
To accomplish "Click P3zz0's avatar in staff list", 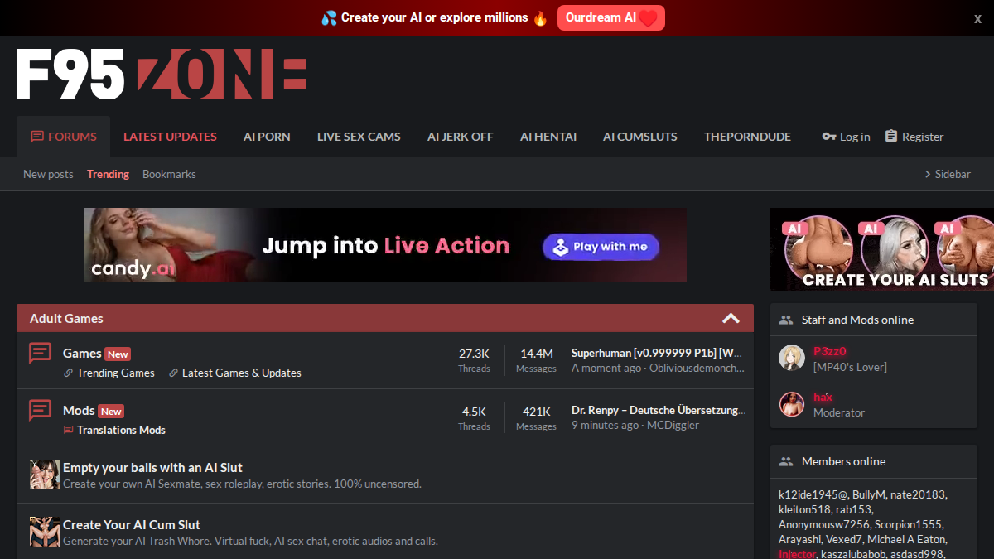I will (x=792, y=358).
